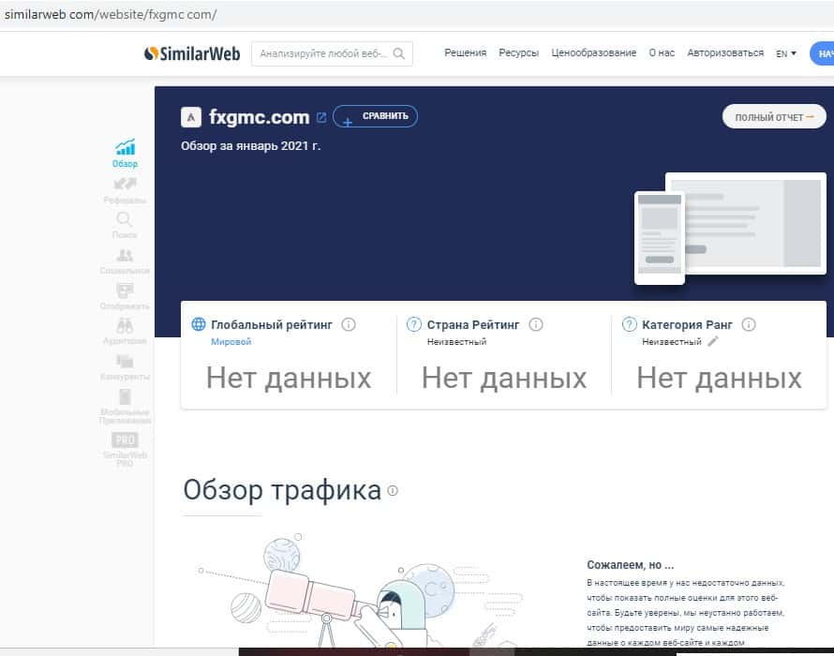Click the pencil edit icon under Категория Ранг

pos(713,341)
